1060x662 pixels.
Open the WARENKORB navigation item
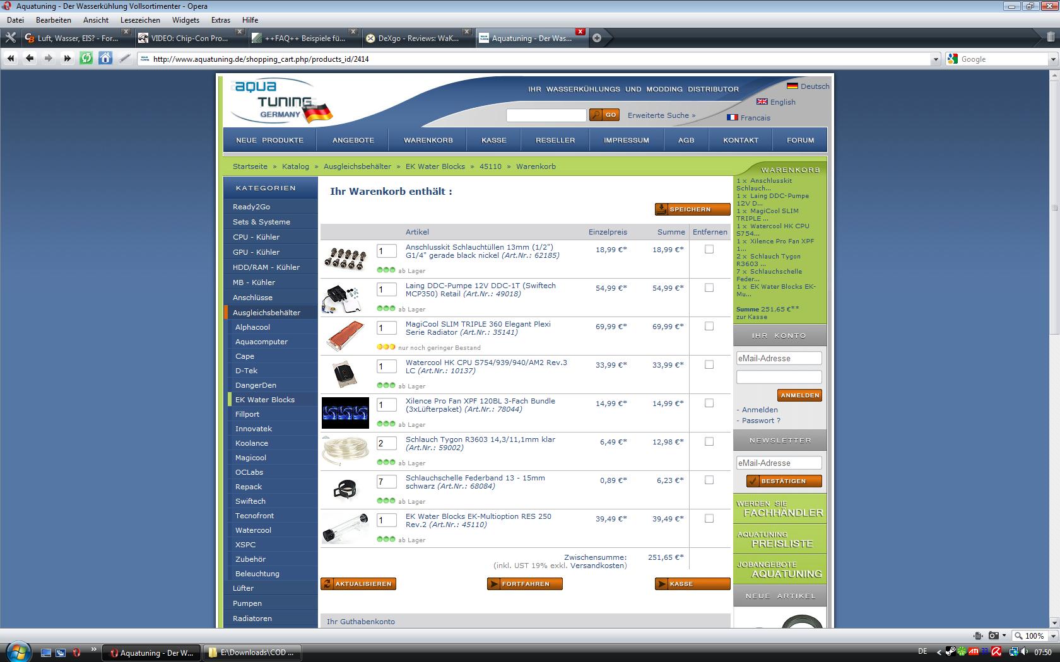[428, 140]
